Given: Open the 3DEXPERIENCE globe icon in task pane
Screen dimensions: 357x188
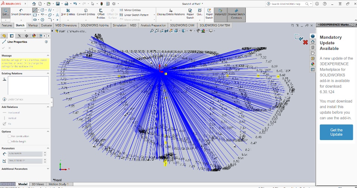Looking at the screenshot, I should pos(313,36).
